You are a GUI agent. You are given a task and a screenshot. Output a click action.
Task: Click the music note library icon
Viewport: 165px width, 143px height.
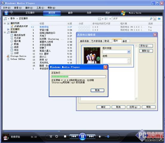5,19
